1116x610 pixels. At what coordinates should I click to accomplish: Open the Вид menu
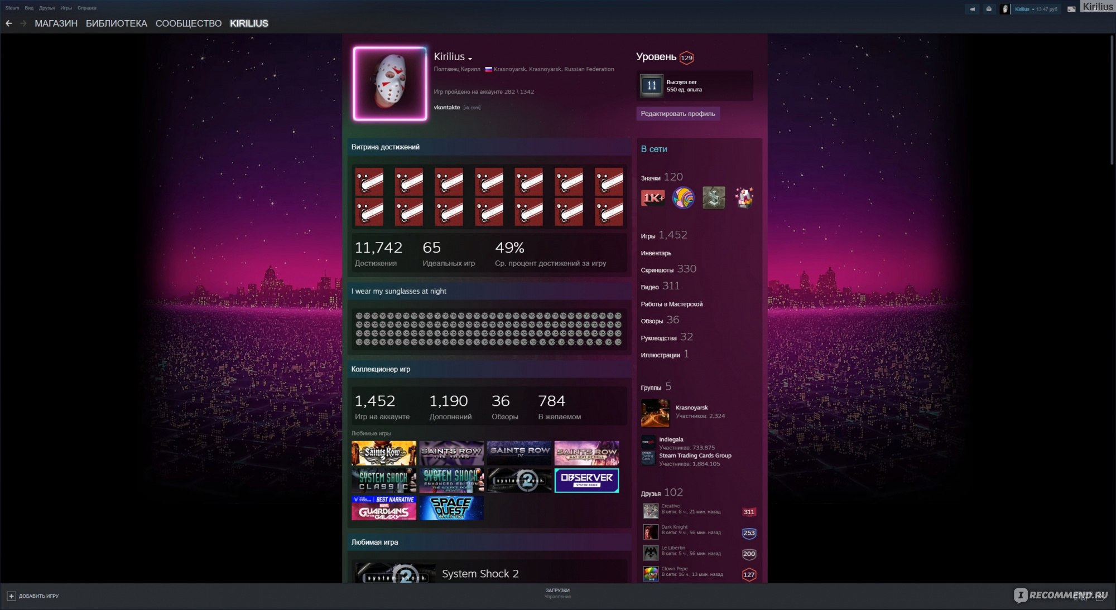(29, 8)
